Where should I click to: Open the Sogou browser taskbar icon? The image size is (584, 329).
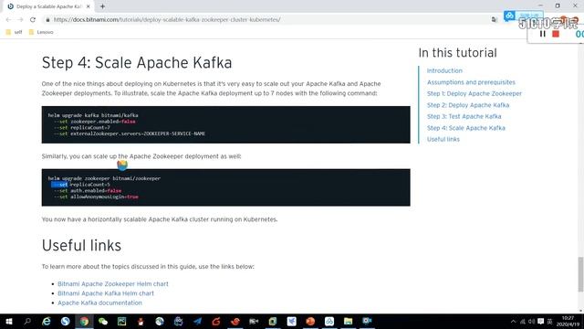pyautogui.click(x=65, y=321)
